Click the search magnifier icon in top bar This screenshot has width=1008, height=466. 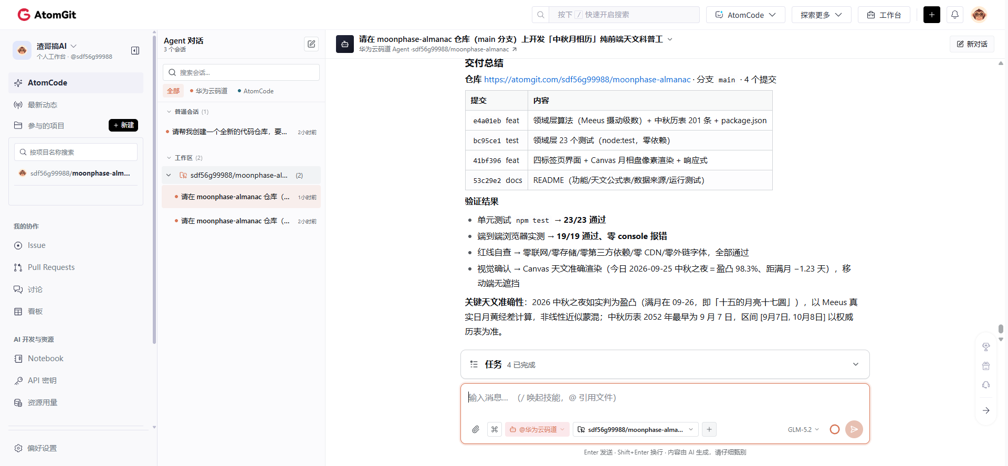pyautogui.click(x=541, y=15)
